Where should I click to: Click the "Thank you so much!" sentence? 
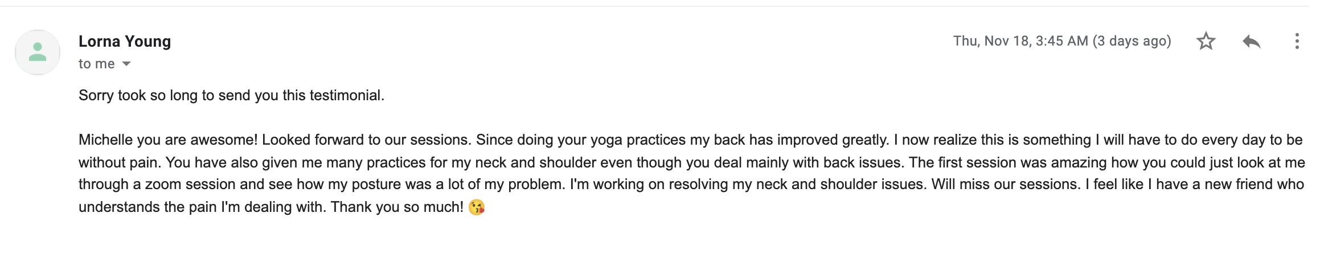[x=397, y=207]
